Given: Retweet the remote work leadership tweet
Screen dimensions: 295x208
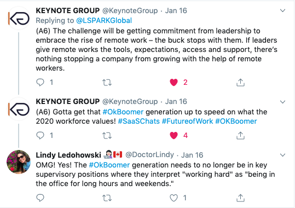Looking at the screenshot, I should (x=107, y=83).
